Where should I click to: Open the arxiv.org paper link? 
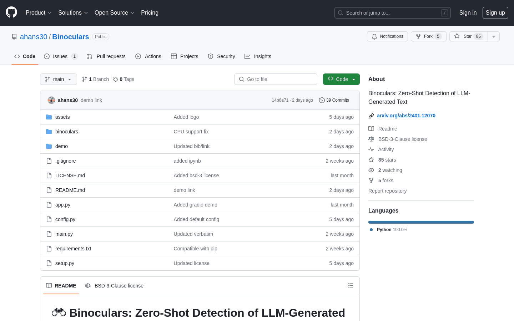pos(406,116)
